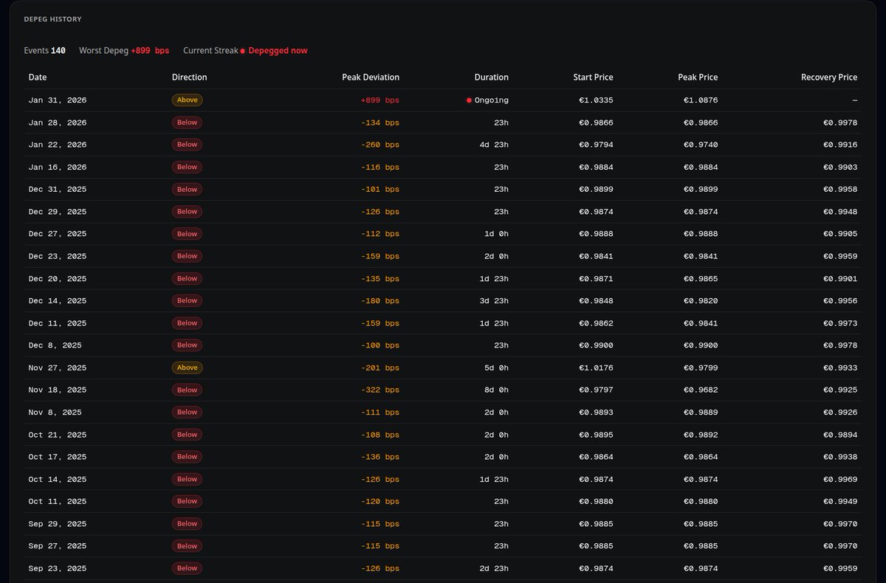886x583 pixels.
Task: Click the €0.9903 recovery price cell
Action: click(x=840, y=168)
